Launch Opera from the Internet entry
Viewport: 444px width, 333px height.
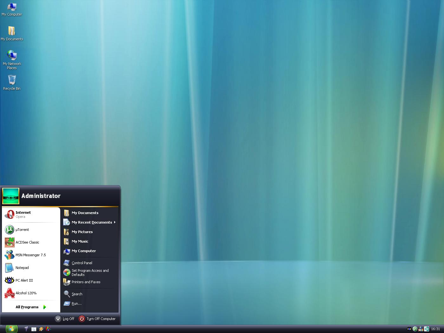(31, 215)
